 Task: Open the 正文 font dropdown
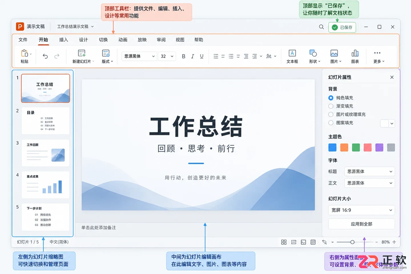click(370, 183)
